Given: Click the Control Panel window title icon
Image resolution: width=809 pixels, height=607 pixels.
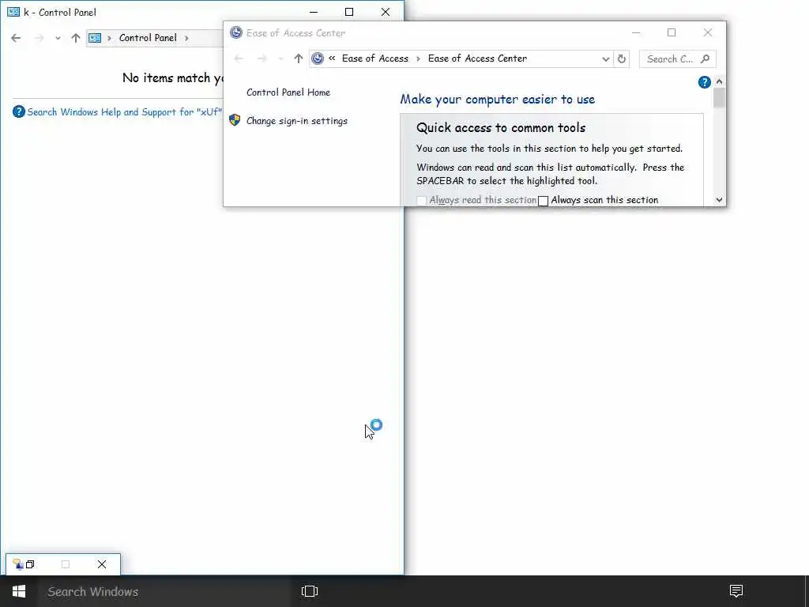Looking at the screenshot, I should [x=13, y=12].
